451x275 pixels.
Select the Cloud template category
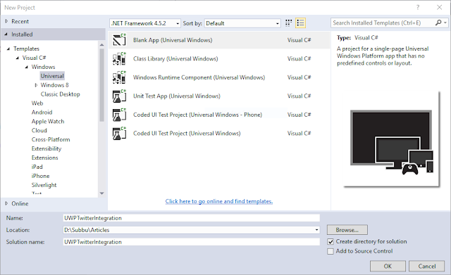[x=39, y=130]
